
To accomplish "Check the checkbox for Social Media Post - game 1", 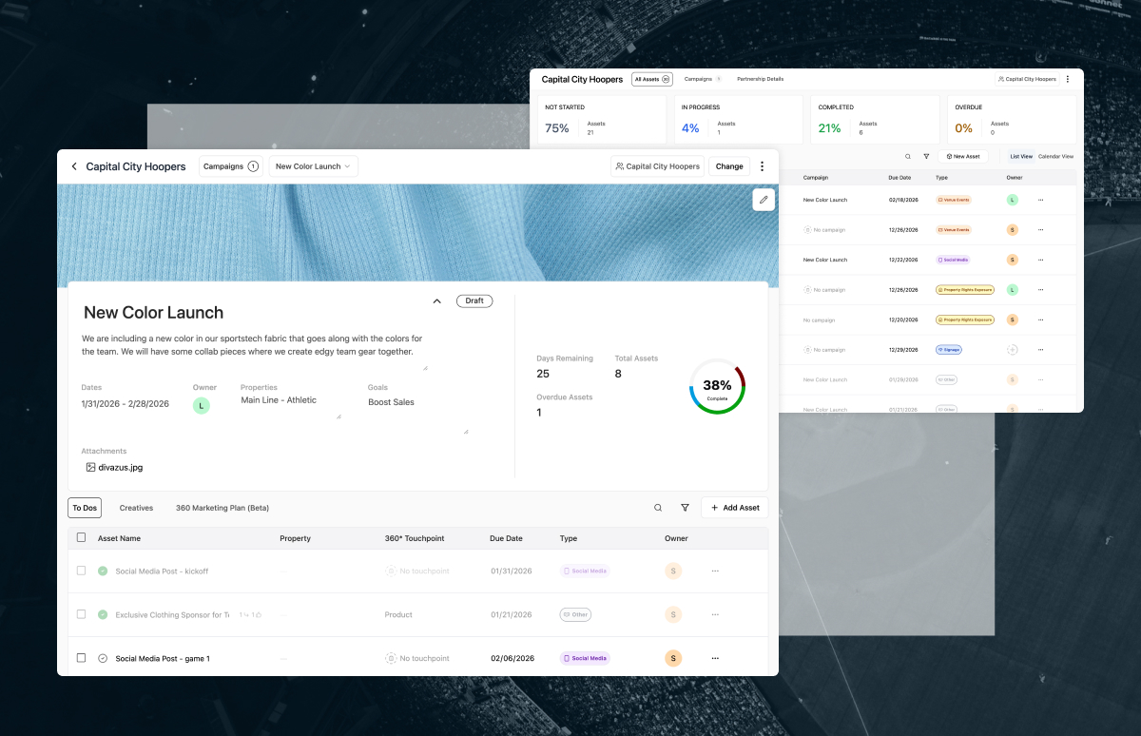I will [81, 658].
